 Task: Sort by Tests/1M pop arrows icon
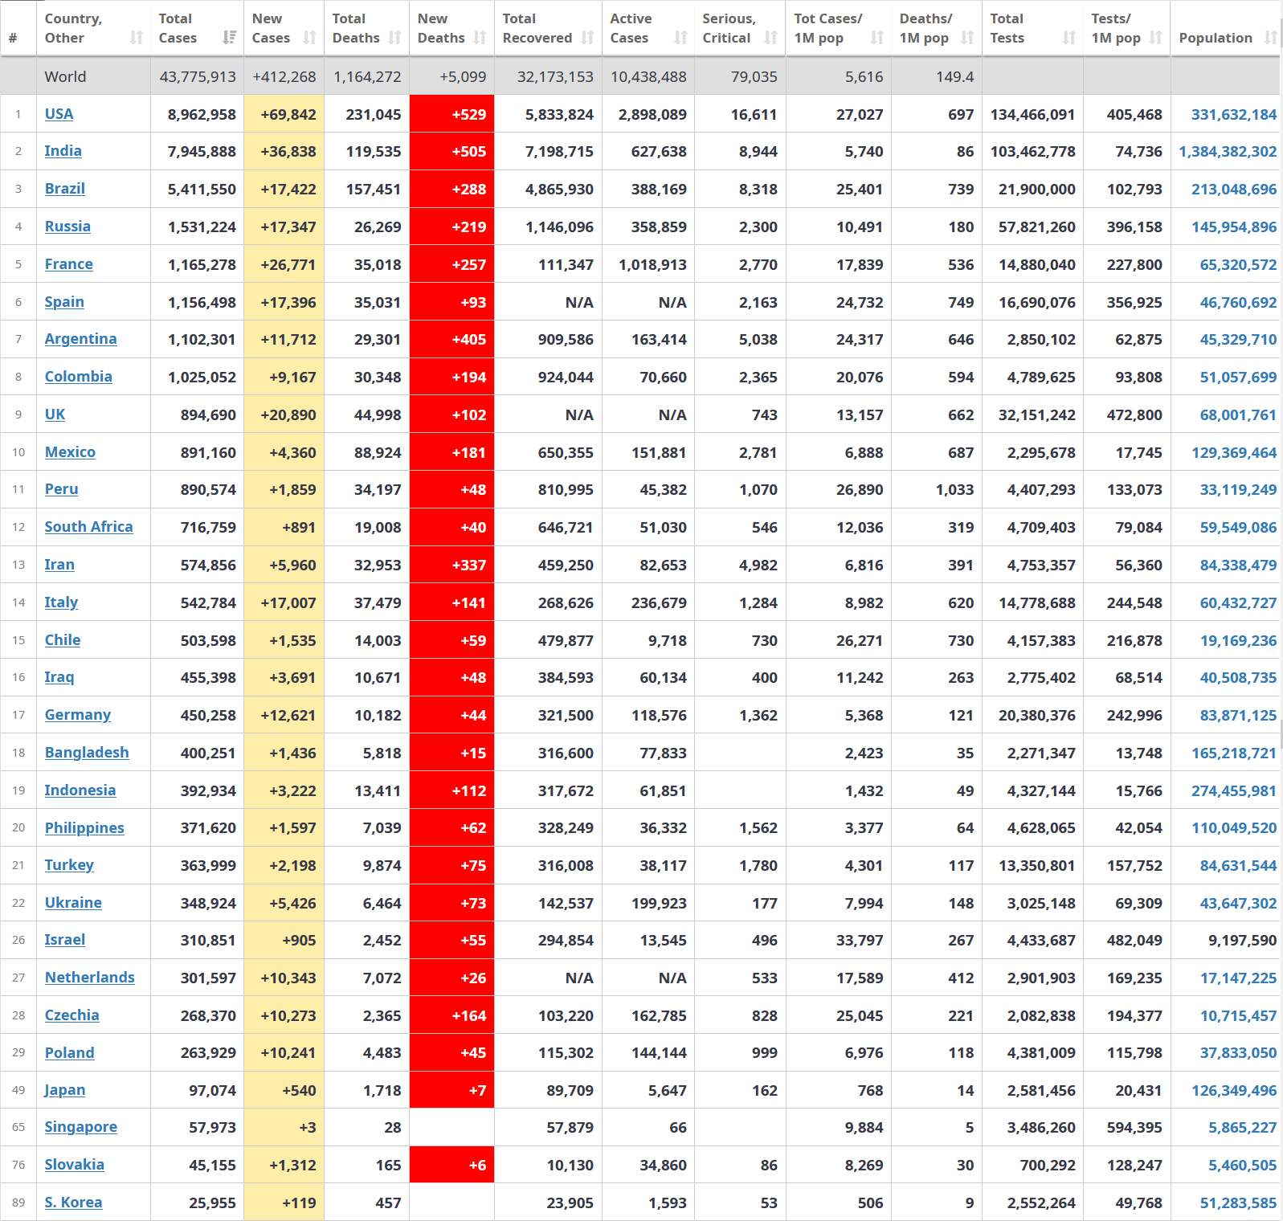pyautogui.click(x=1156, y=38)
